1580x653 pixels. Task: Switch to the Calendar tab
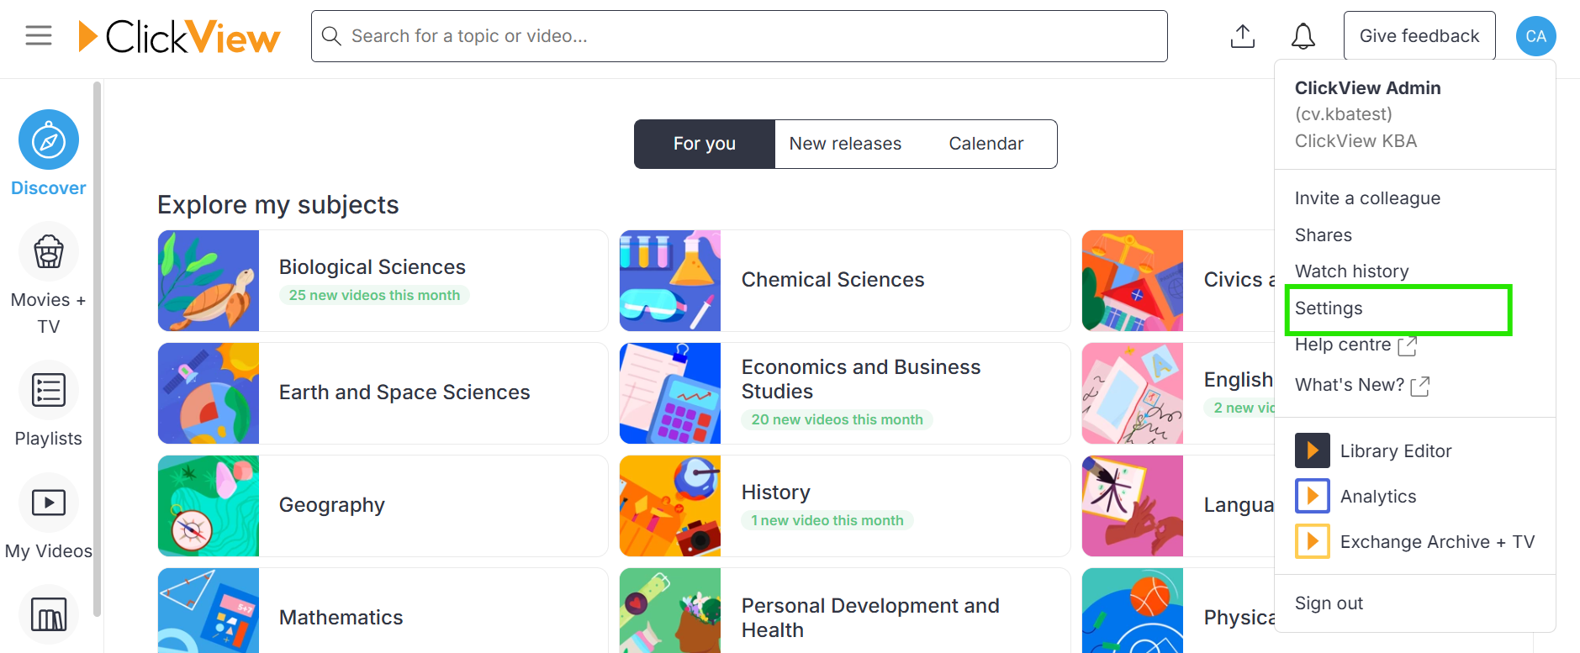click(x=986, y=144)
